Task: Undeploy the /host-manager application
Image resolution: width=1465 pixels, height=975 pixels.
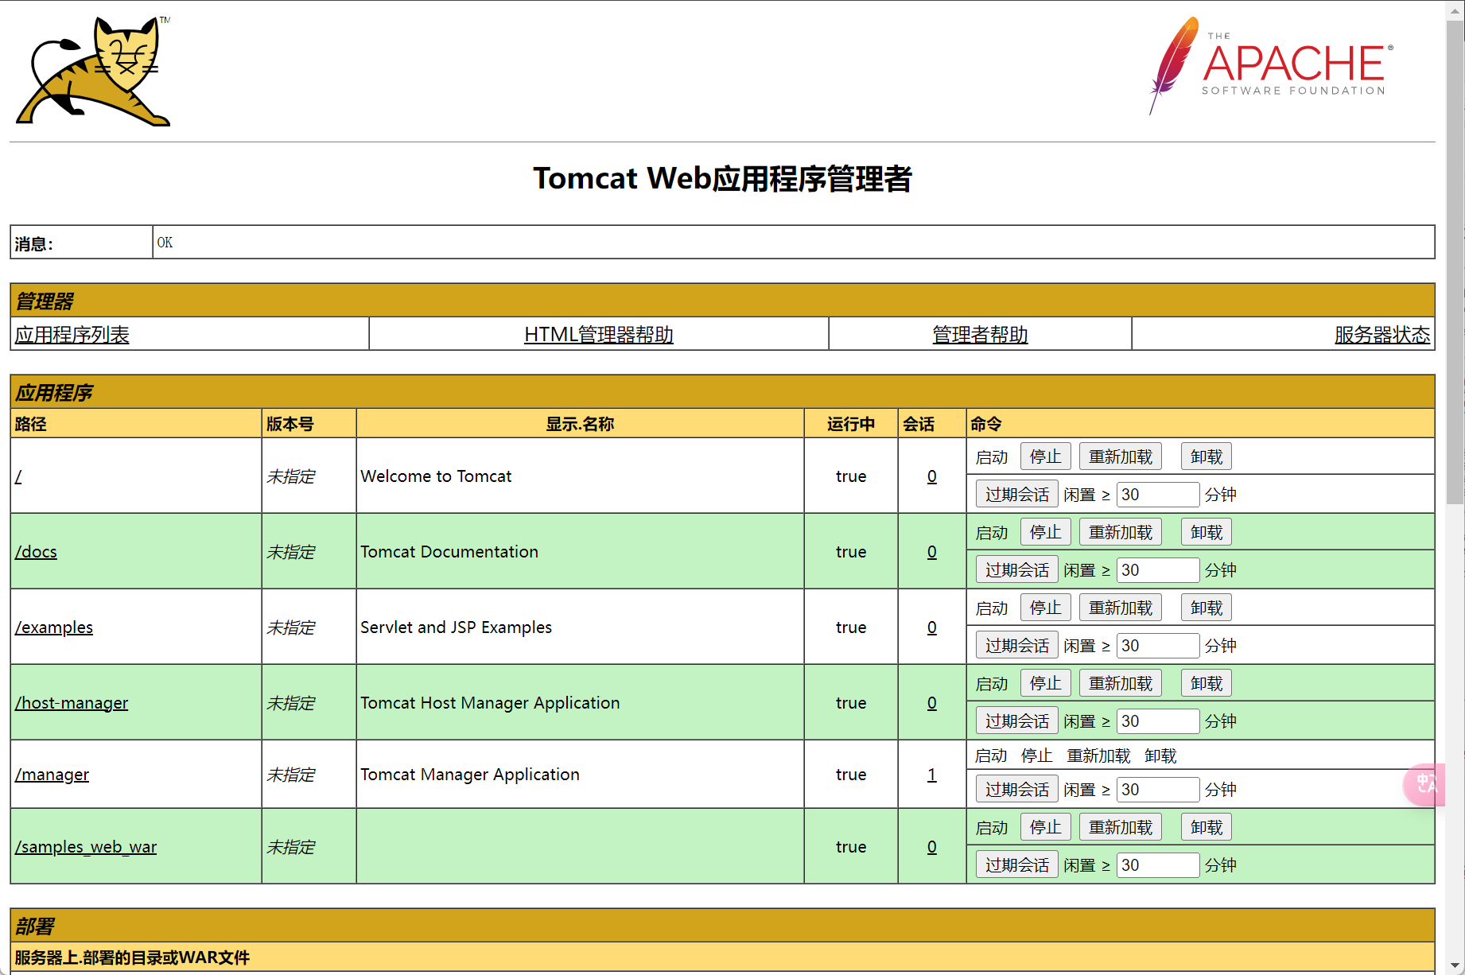Action: (1207, 683)
